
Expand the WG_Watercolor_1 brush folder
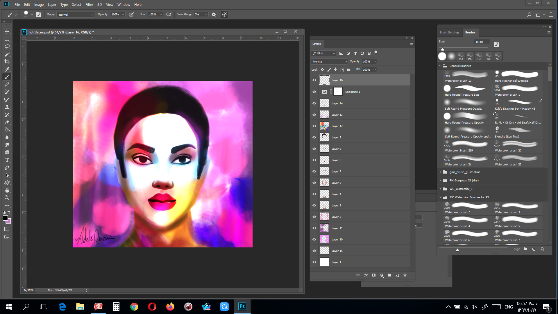tap(440, 189)
